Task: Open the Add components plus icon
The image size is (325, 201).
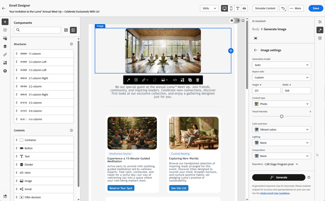Action: (x=5, y=22)
